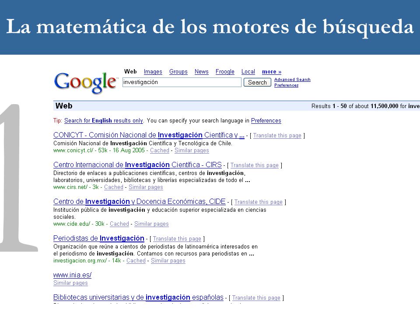Image resolution: width=420 pixels, height=315 pixels.
Task: Click the investigacion.org.mx/ - 14k URL text
Action: coord(87,260)
